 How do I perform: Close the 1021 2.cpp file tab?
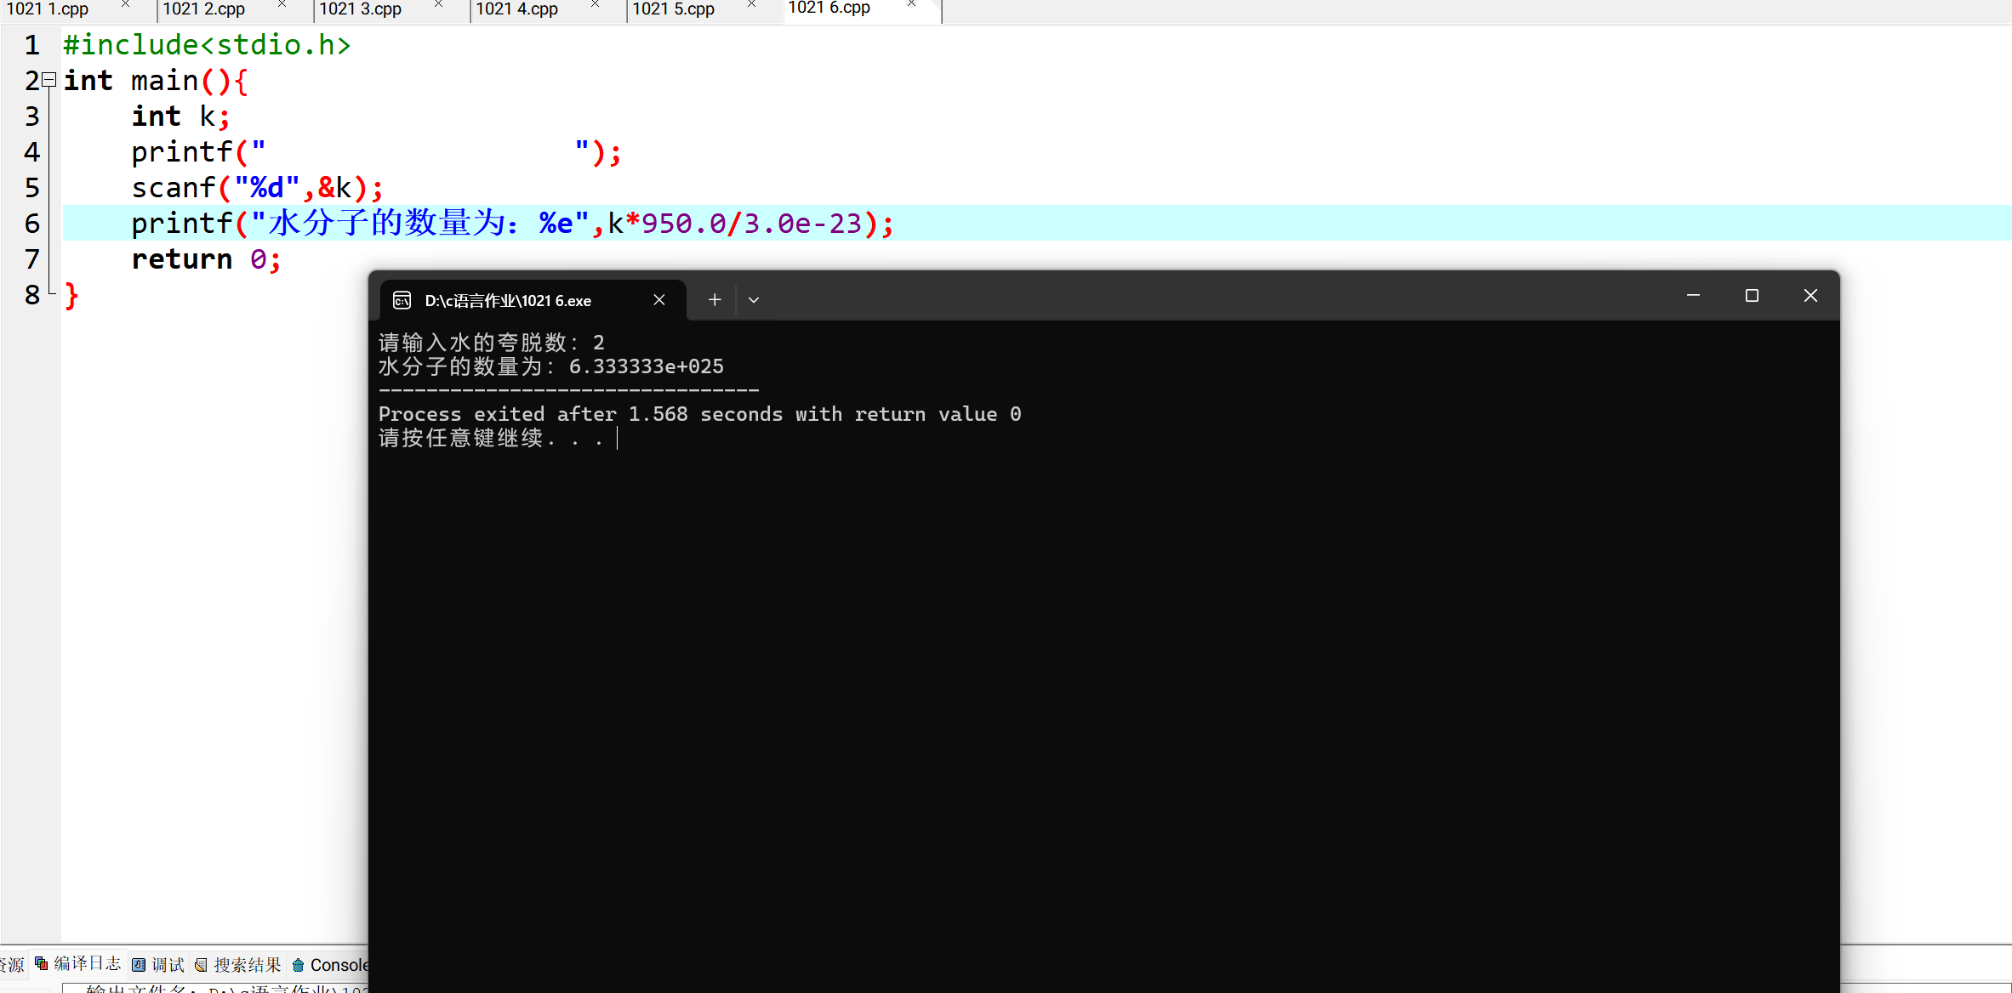(x=282, y=5)
